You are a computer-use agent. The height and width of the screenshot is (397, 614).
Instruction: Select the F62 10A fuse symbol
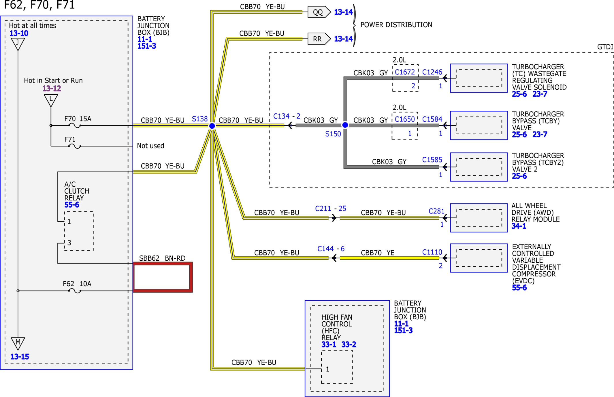(x=75, y=291)
